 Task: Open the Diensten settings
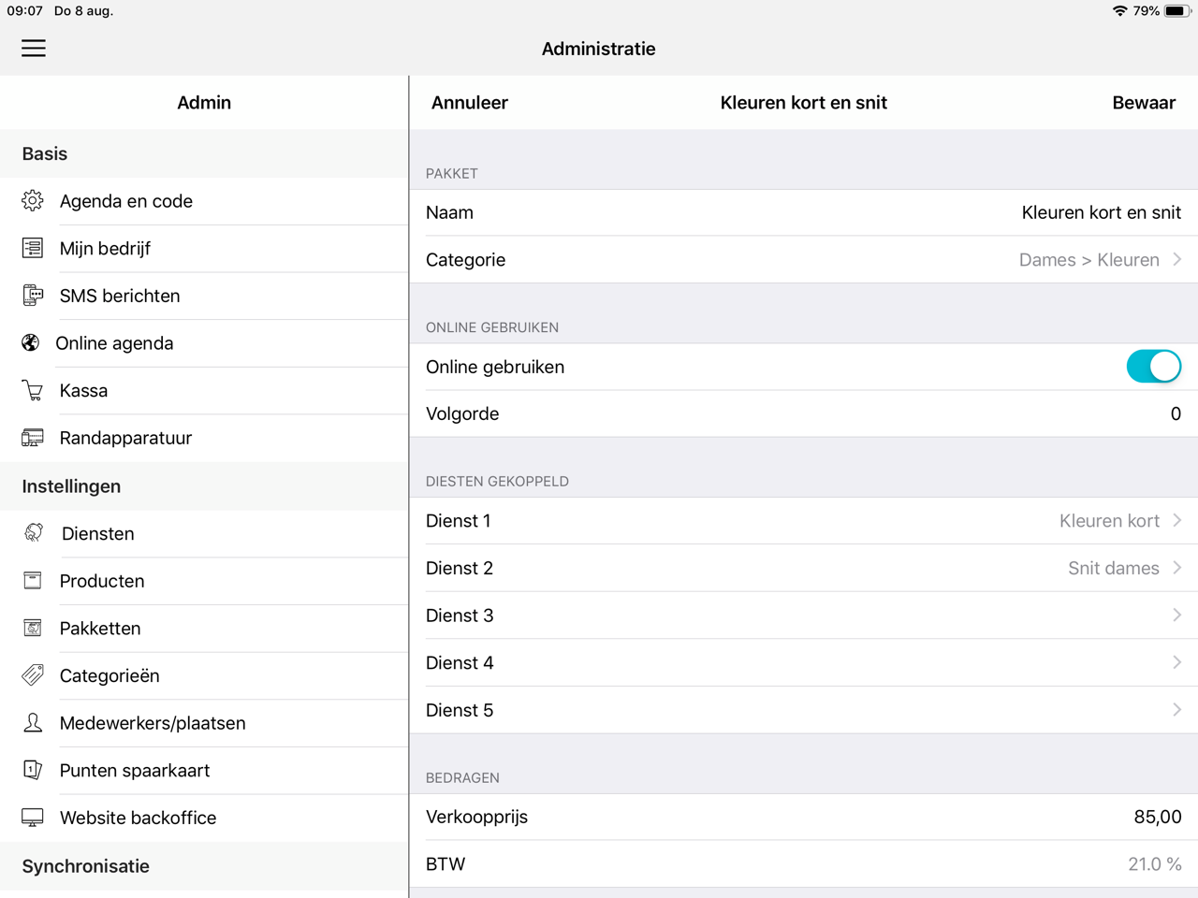click(x=204, y=534)
